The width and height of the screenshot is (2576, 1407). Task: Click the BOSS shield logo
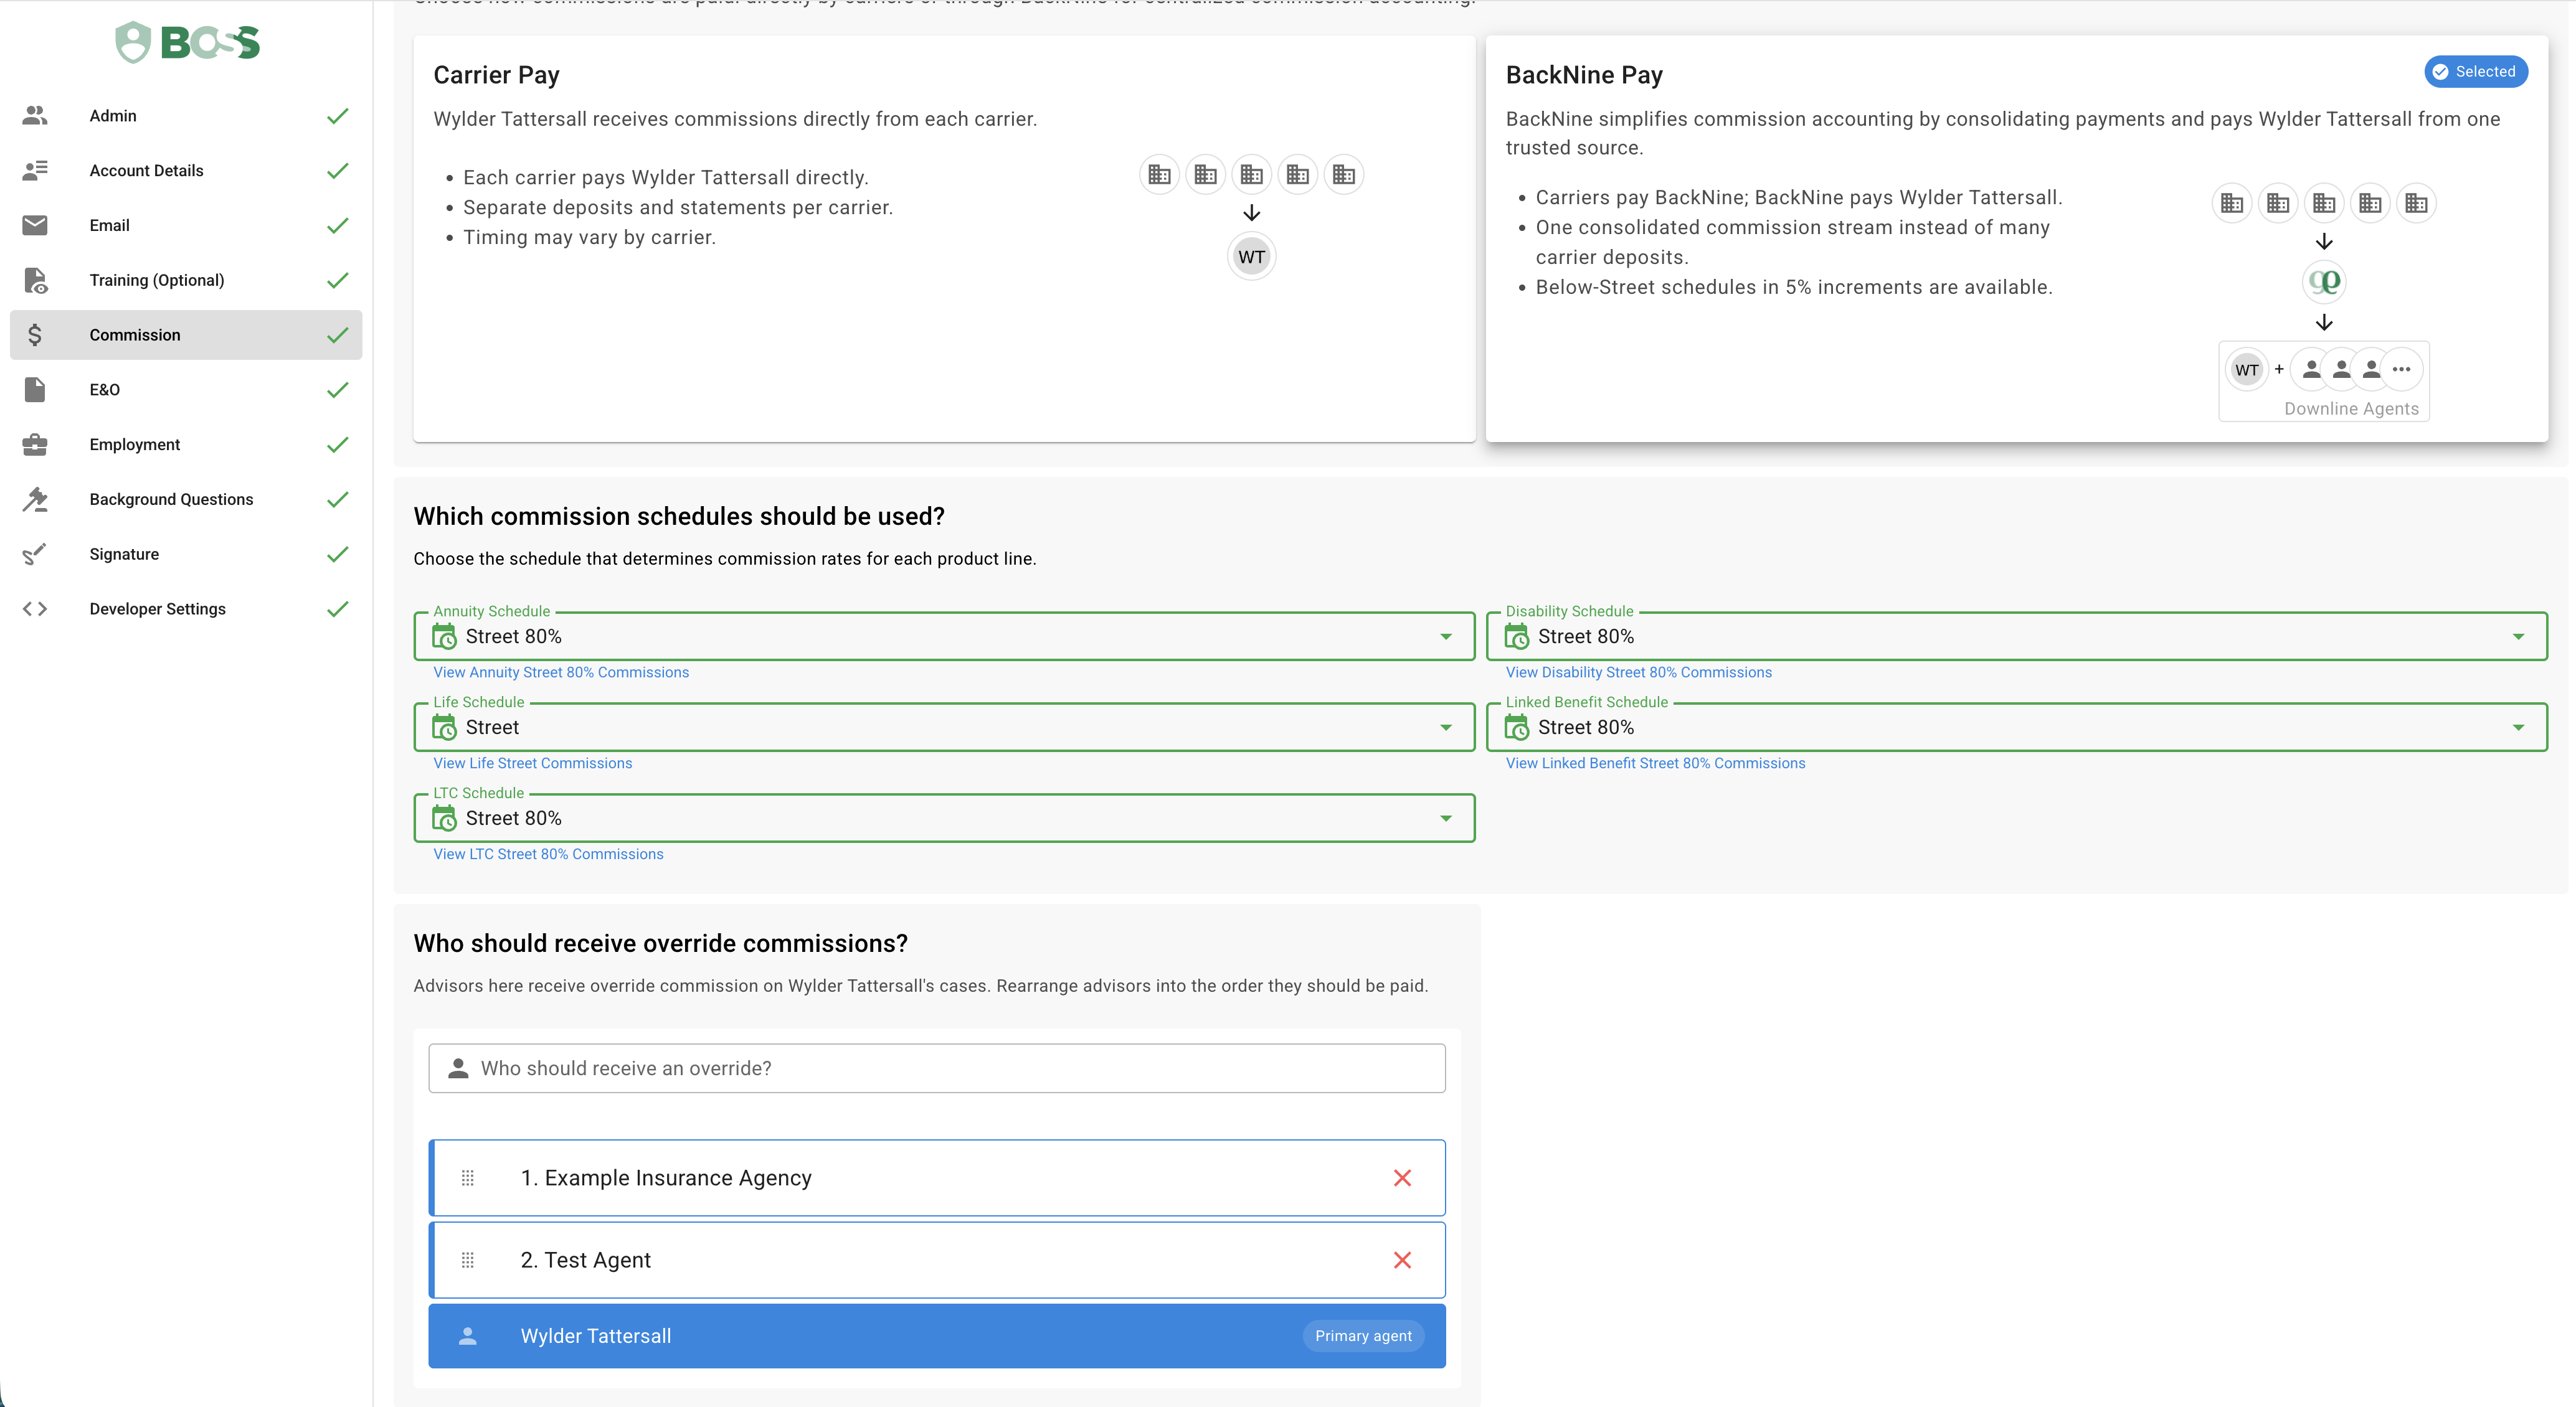[x=187, y=42]
